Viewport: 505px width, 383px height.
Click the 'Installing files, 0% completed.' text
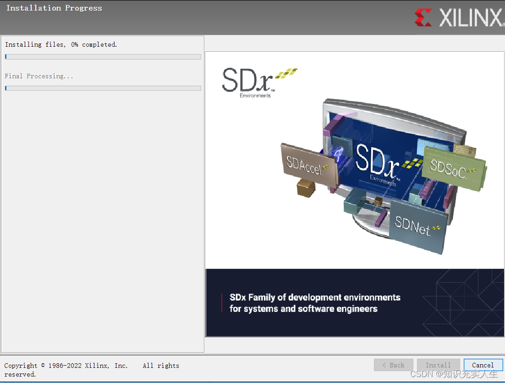[61, 44]
